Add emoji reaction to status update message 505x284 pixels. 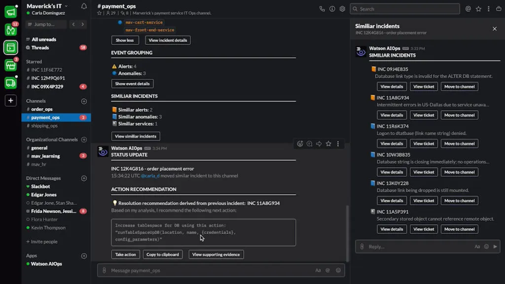[300, 144]
